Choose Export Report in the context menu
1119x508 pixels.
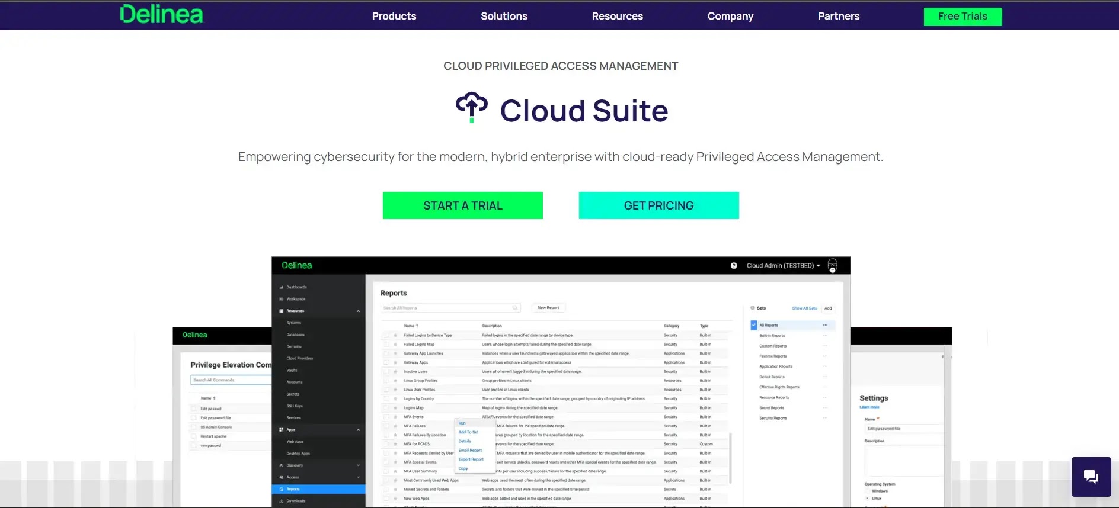click(471, 459)
